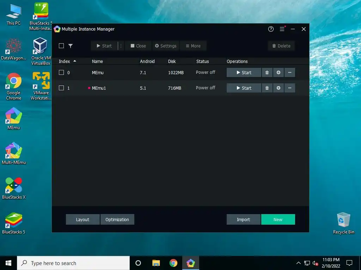The height and width of the screenshot is (270, 361).
Task: Minimize the Multiple Instance Manager window
Action: coord(293,29)
